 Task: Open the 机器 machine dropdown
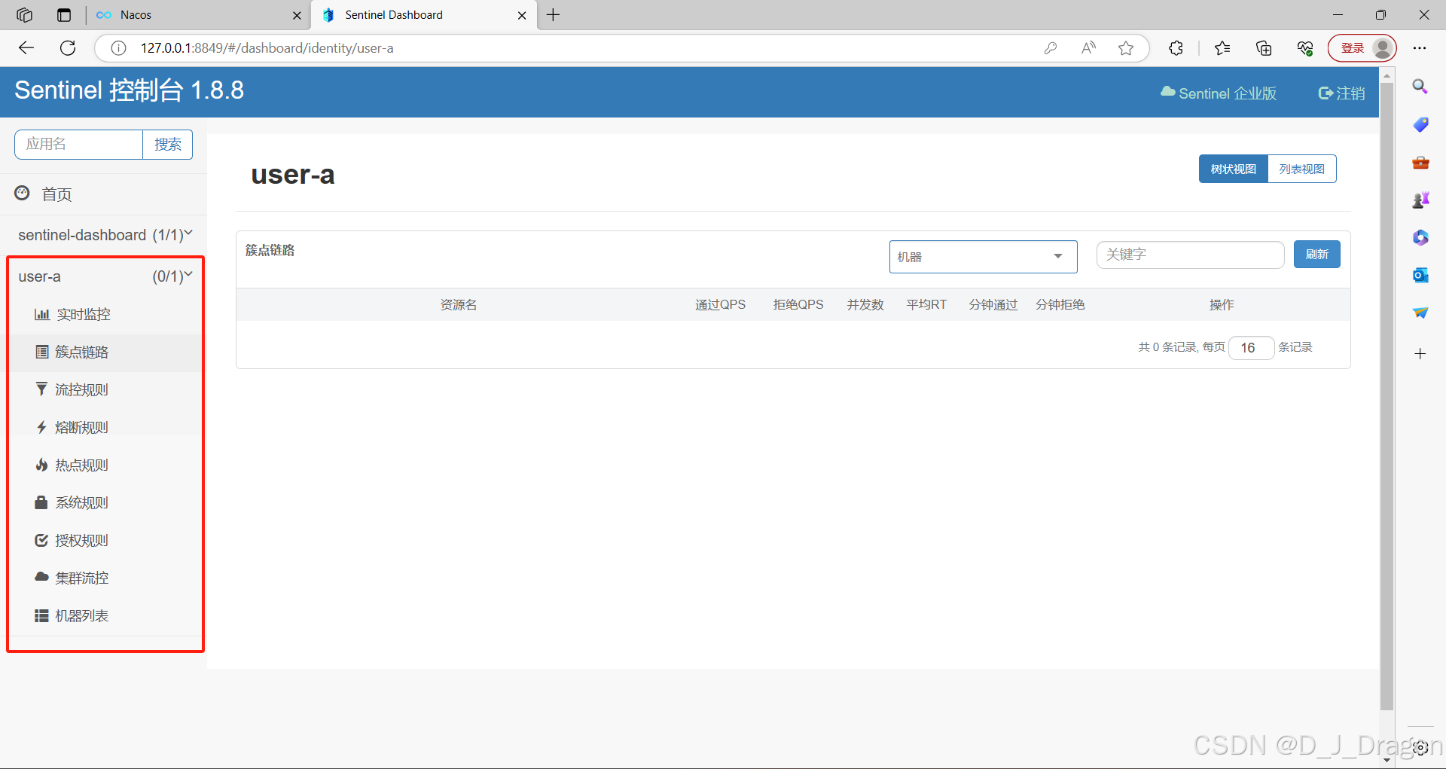pos(983,257)
